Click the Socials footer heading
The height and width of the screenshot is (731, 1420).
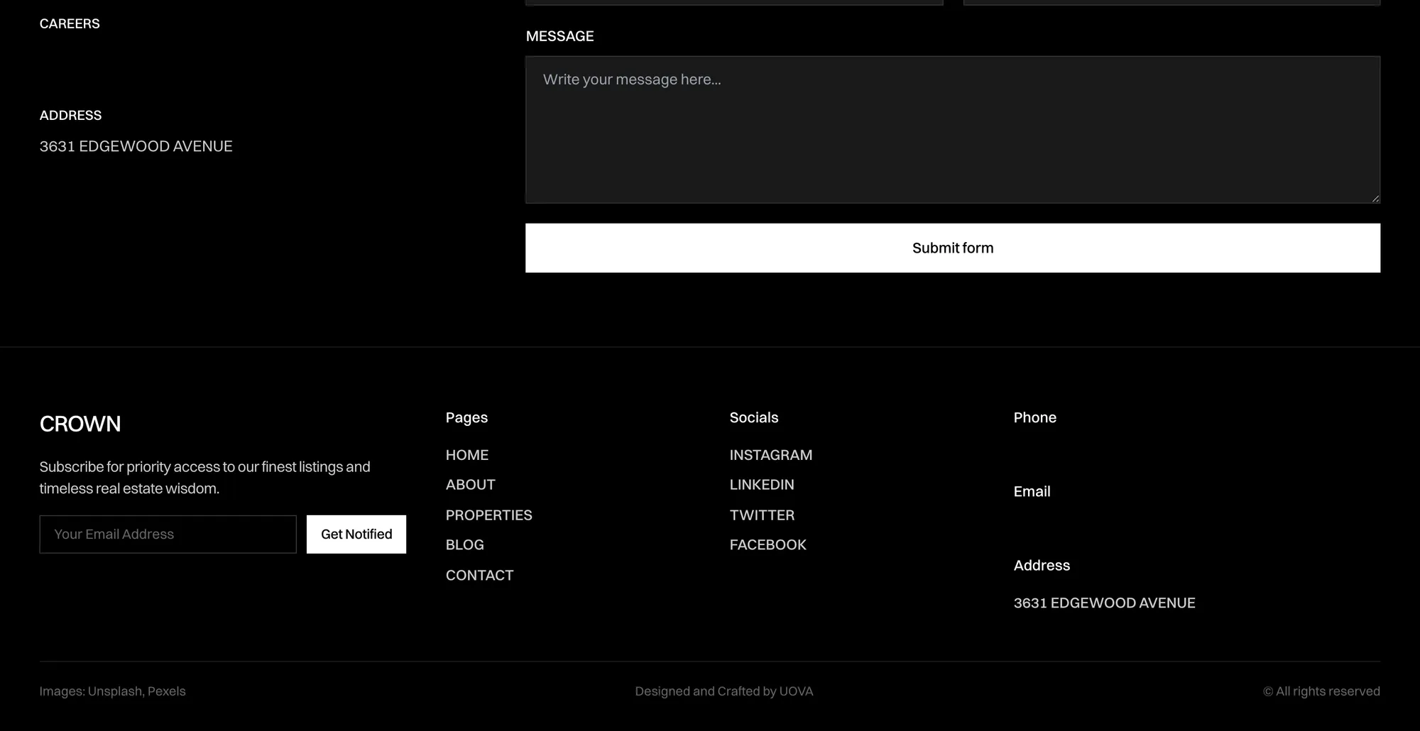(754, 417)
